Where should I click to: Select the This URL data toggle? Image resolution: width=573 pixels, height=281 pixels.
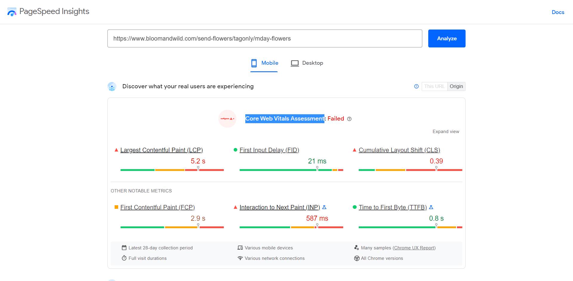click(x=434, y=87)
